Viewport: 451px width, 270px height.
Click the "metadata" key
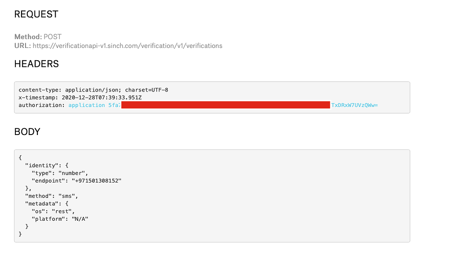tap(42, 204)
